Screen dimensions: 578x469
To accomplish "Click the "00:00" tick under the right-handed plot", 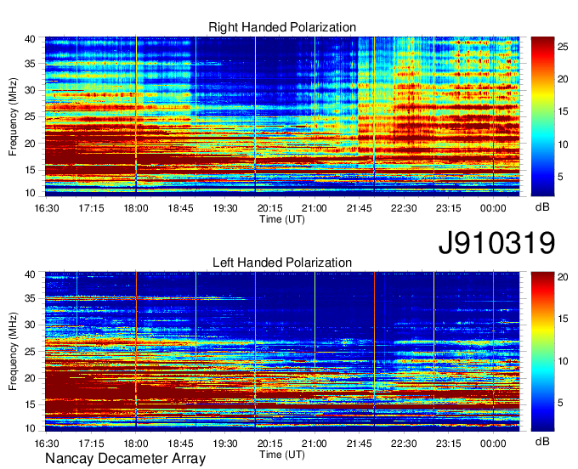I will click(x=493, y=208).
